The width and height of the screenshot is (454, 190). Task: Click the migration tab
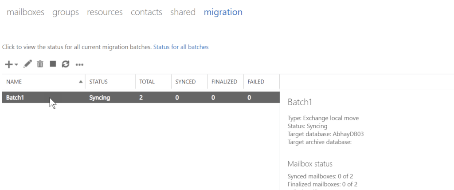point(223,12)
